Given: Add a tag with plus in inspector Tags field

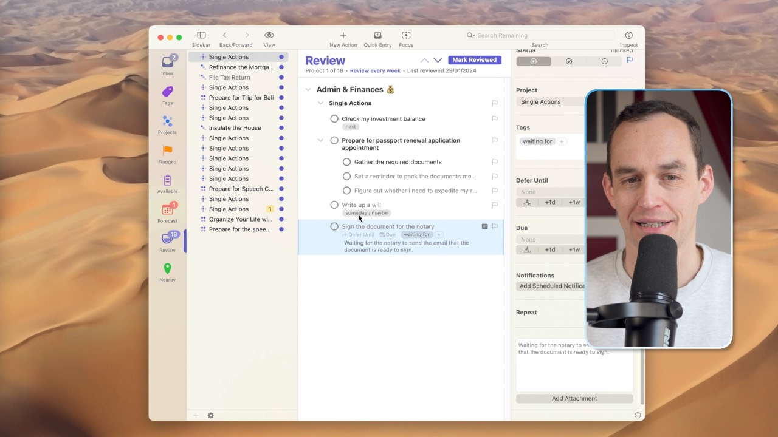Looking at the screenshot, I should (x=562, y=141).
